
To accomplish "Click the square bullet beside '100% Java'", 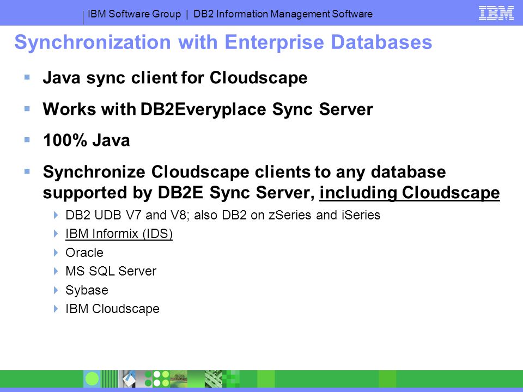I will [x=27, y=140].
